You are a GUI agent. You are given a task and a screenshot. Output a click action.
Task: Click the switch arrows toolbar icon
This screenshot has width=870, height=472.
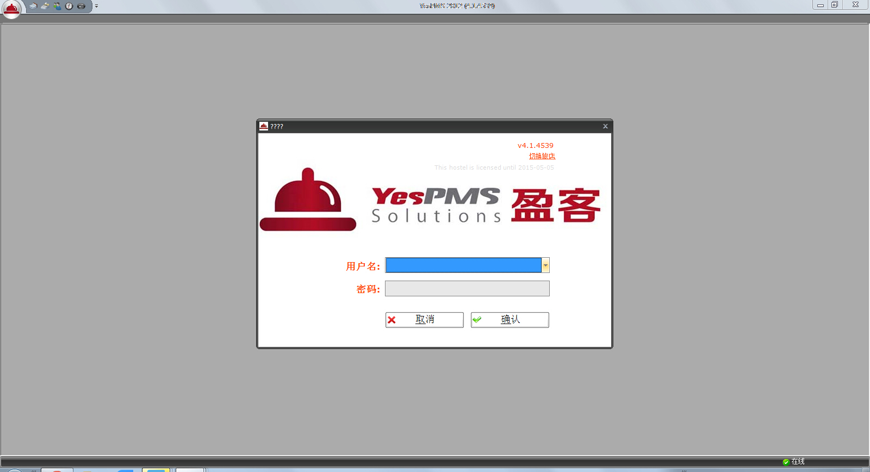point(81,6)
